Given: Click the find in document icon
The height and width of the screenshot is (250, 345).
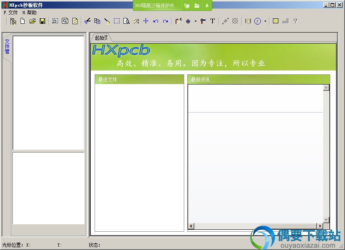Looking at the screenshot, I should click(127, 21).
